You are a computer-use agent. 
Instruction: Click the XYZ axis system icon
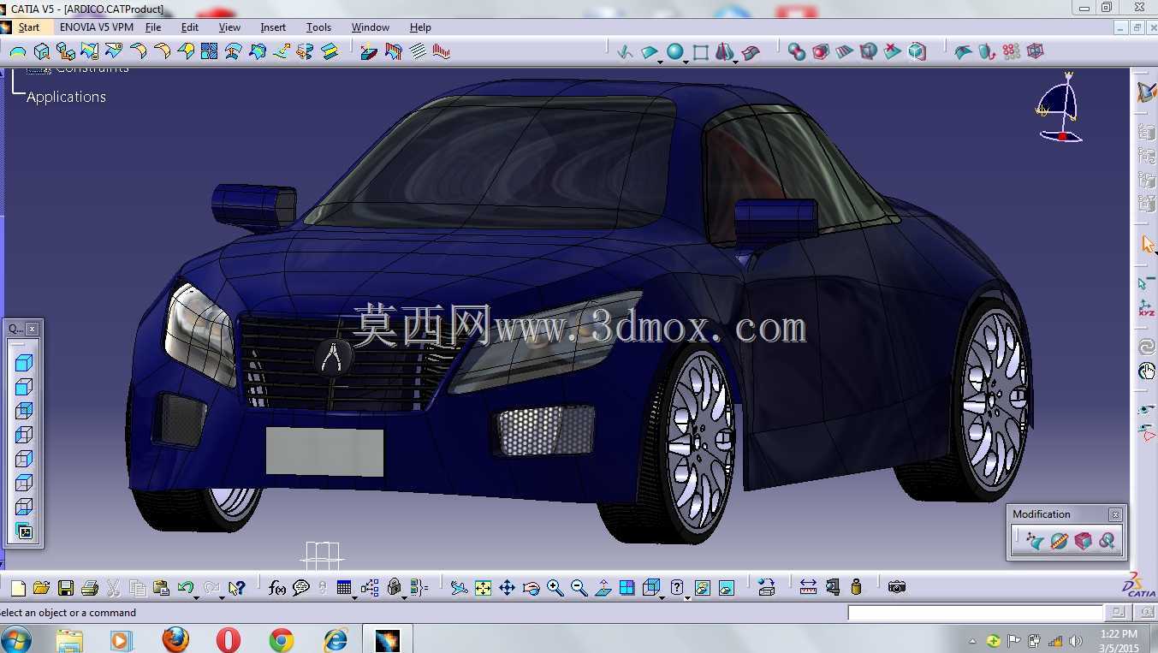coord(1147,308)
